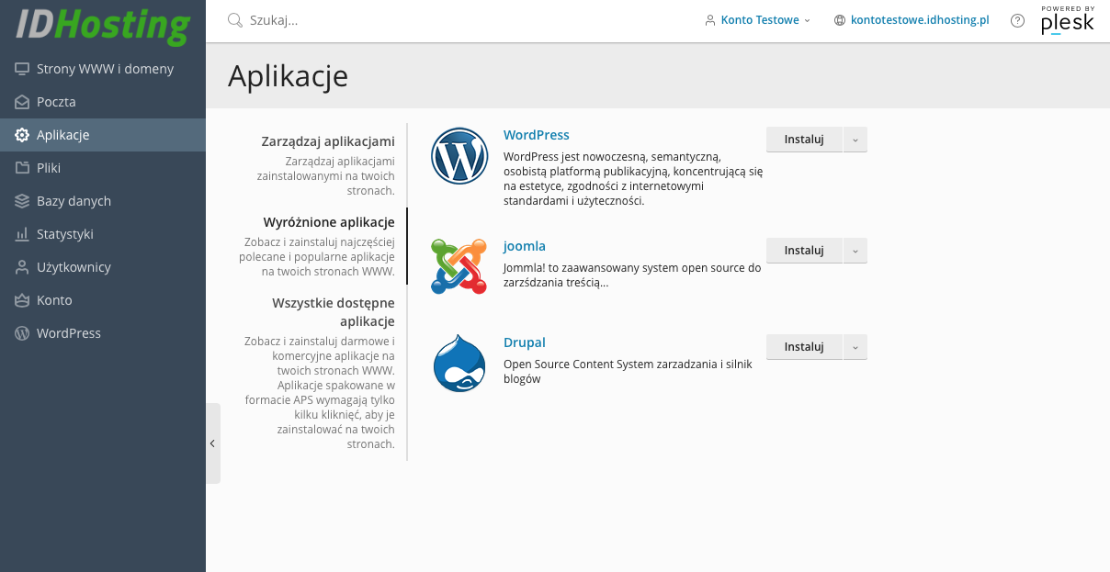The width and height of the screenshot is (1110, 572).
Task: Select the Wyróżnione aplikacje tab
Action: pyautogui.click(x=329, y=222)
